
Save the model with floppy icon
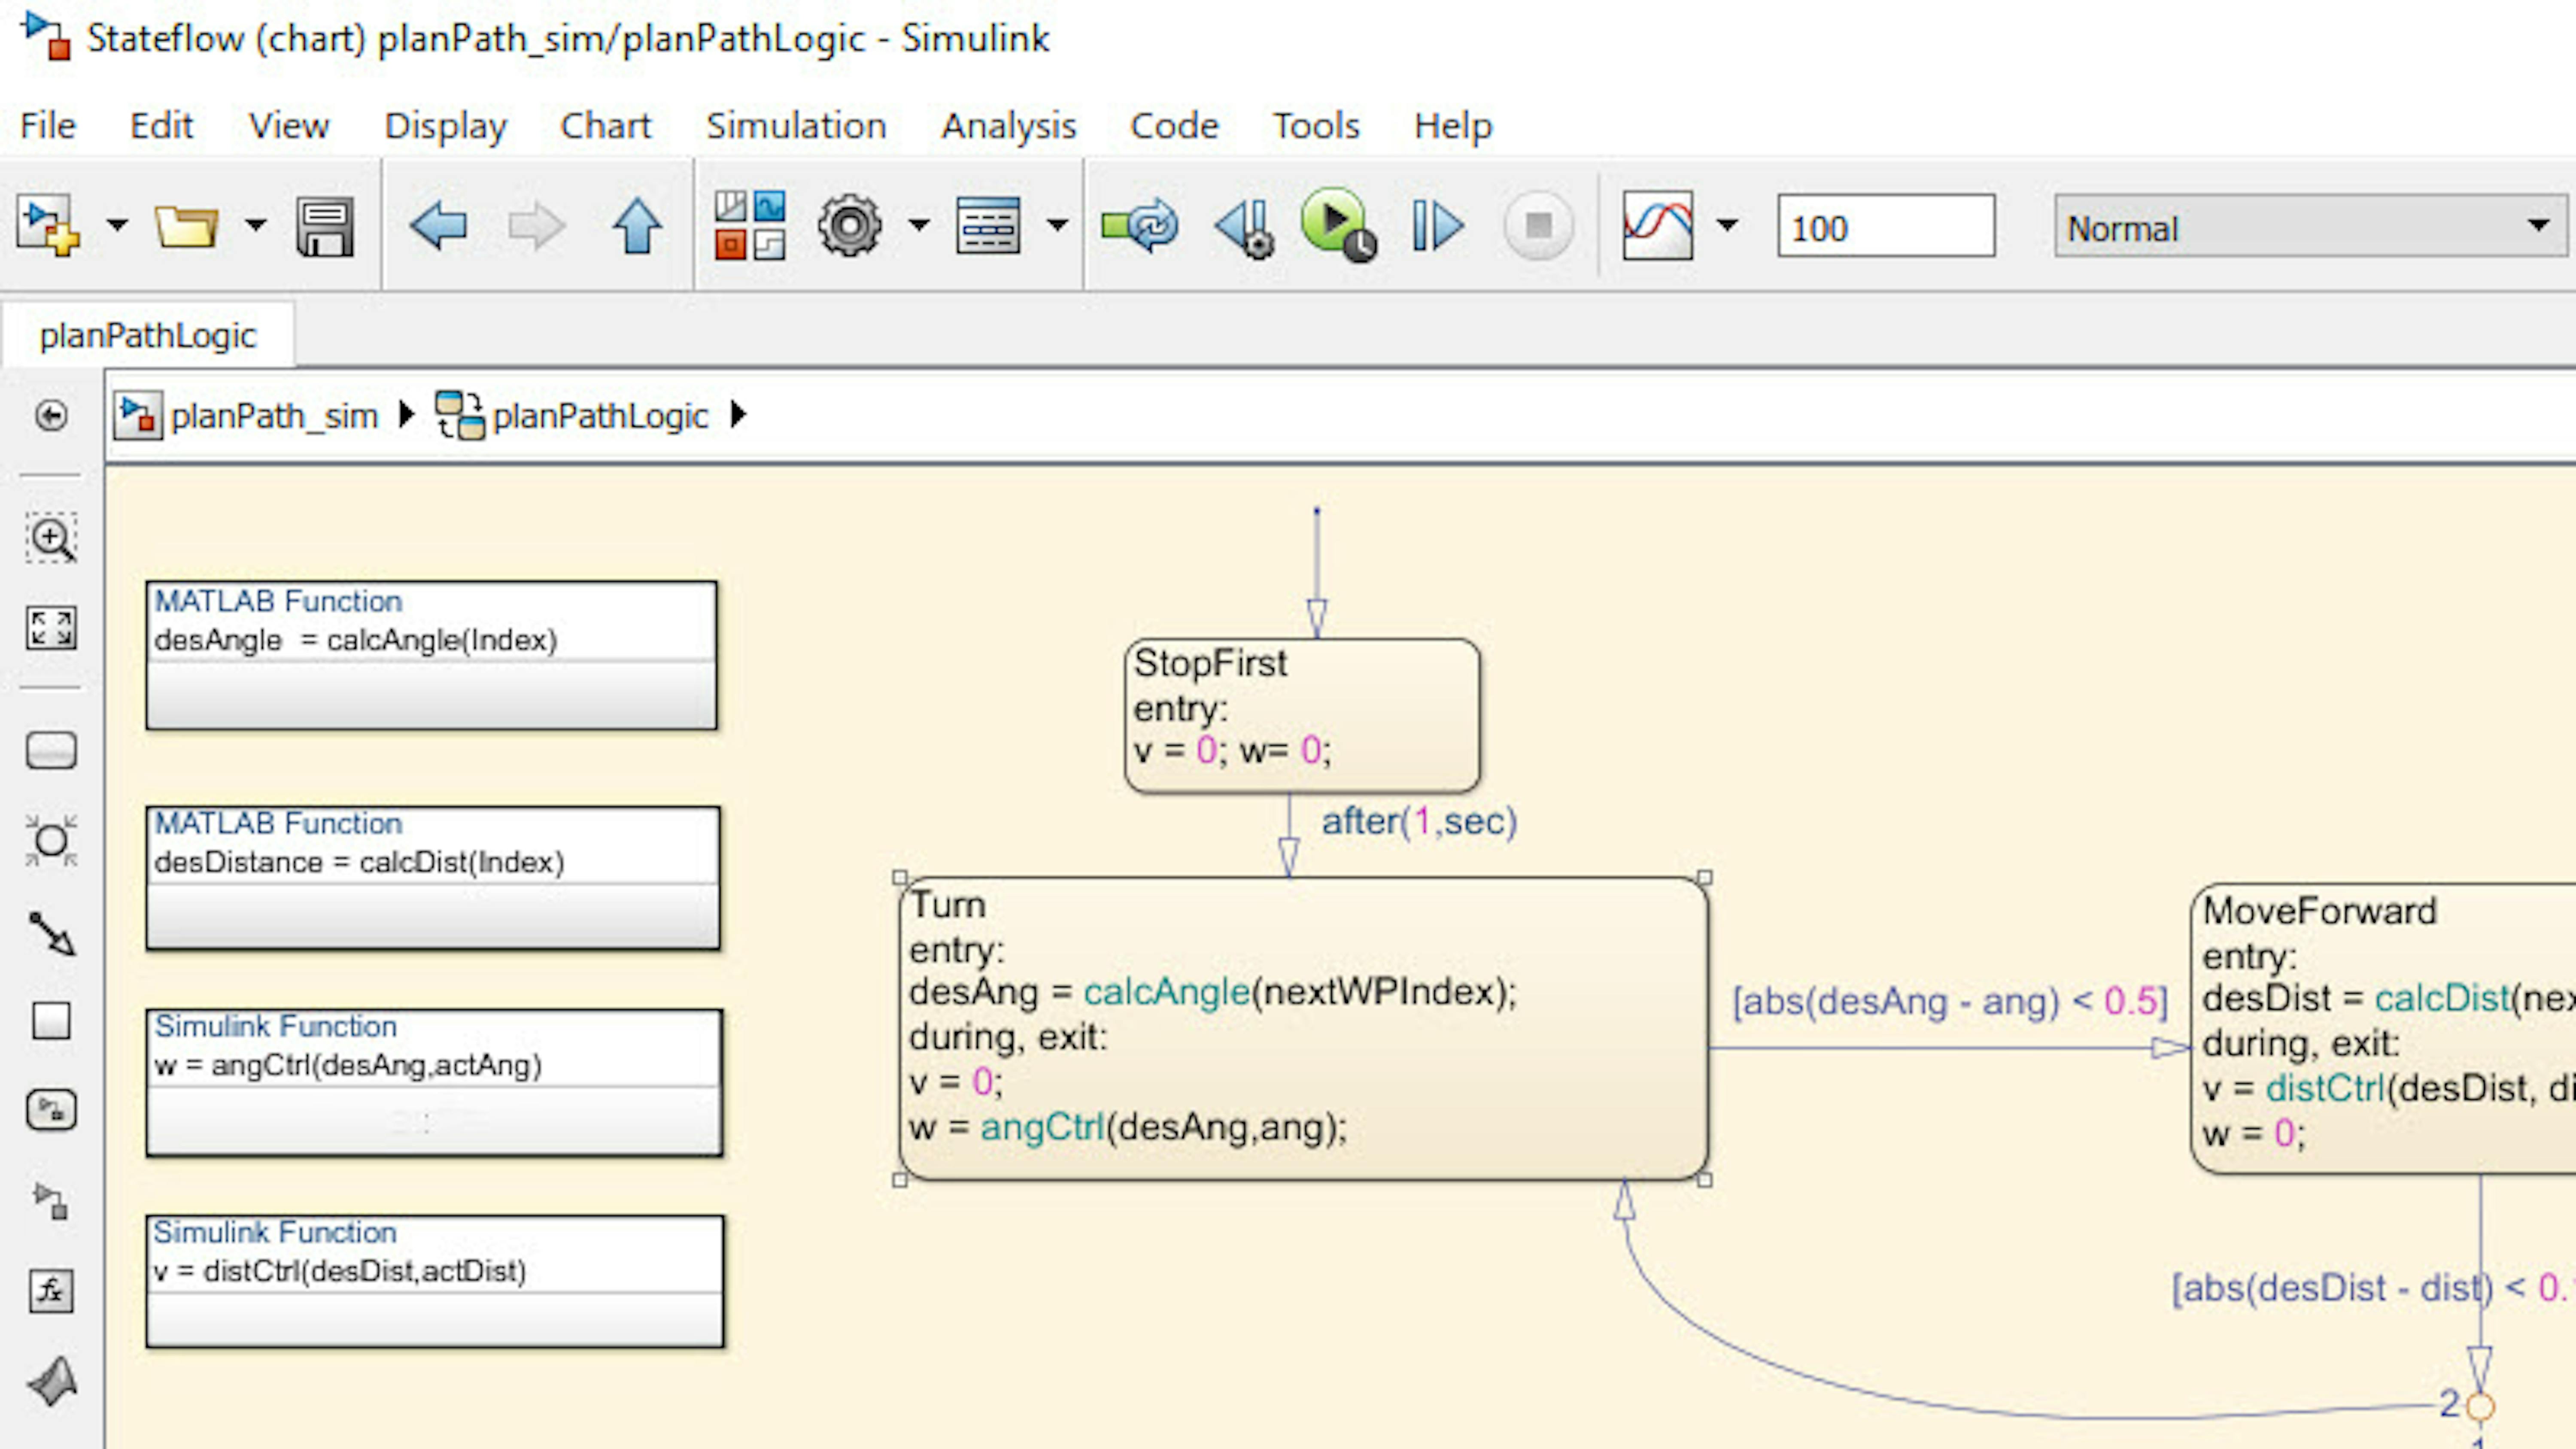325,227
